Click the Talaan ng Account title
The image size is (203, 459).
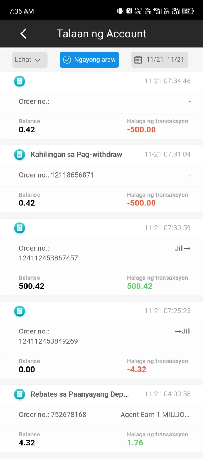point(101,34)
